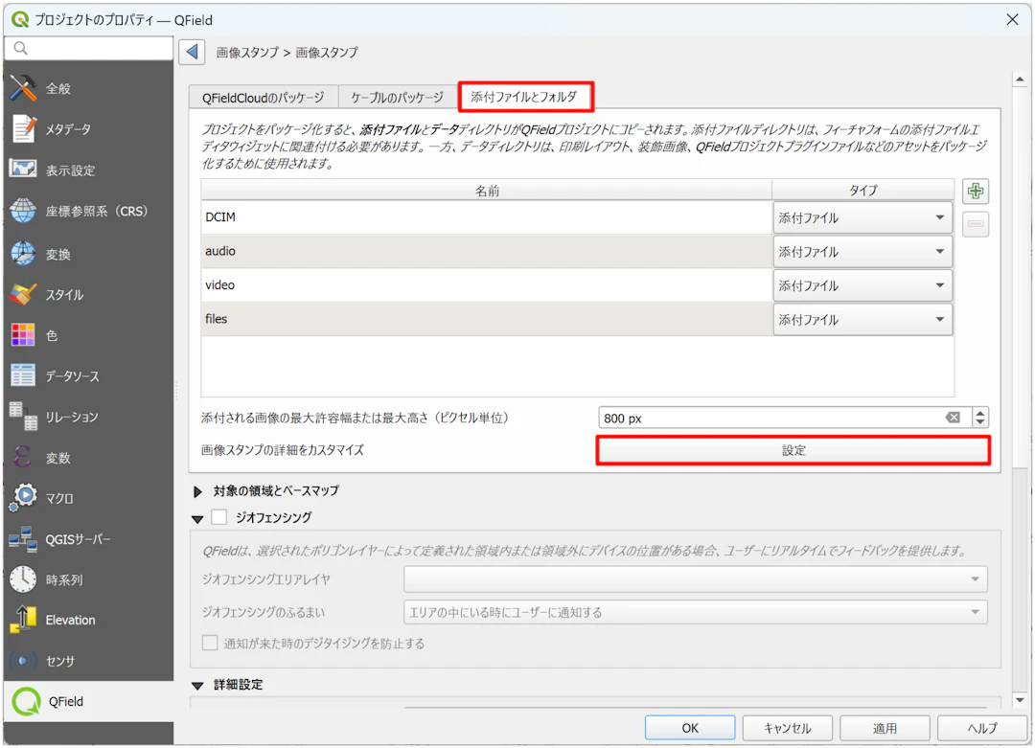This screenshot has width=1035, height=748.
Task: Expand the 対象の領域とベースマップ section
Action: point(197,491)
